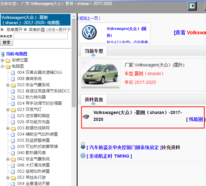Click folder icon of 033 数据总线联网
The width and height of the screenshot is (206, 186).
[13, 128]
